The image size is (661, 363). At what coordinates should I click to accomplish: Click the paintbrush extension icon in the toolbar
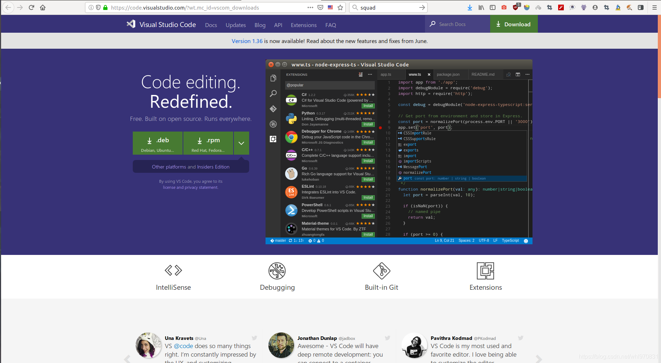coord(629,7)
